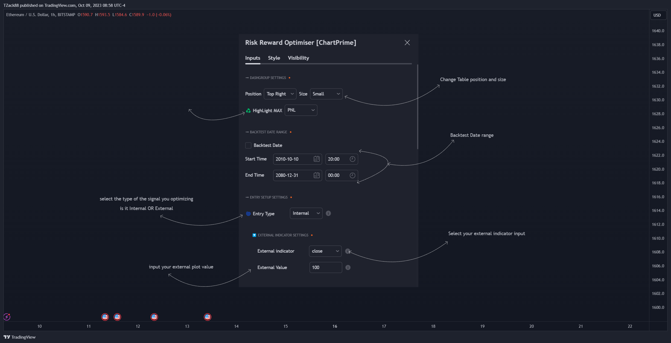Switch to the Style tab
Viewport: 671px width, 343px height.
pos(274,58)
